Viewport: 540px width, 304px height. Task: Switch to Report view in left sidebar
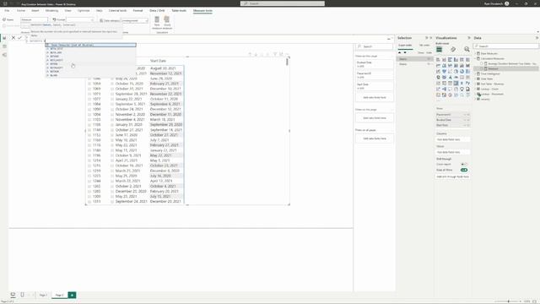(x=4, y=37)
